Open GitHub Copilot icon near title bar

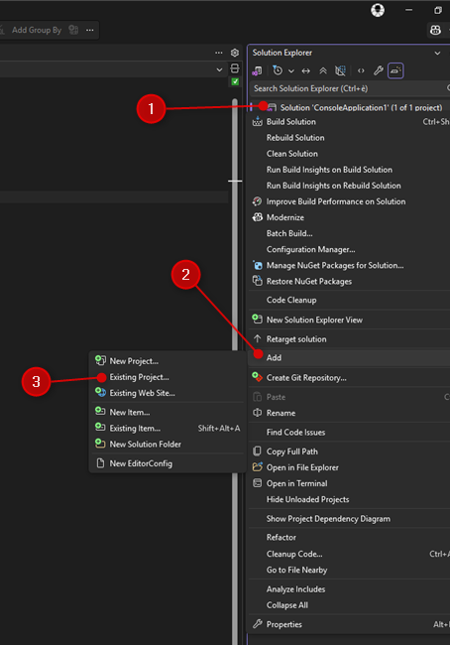(x=435, y=30)
